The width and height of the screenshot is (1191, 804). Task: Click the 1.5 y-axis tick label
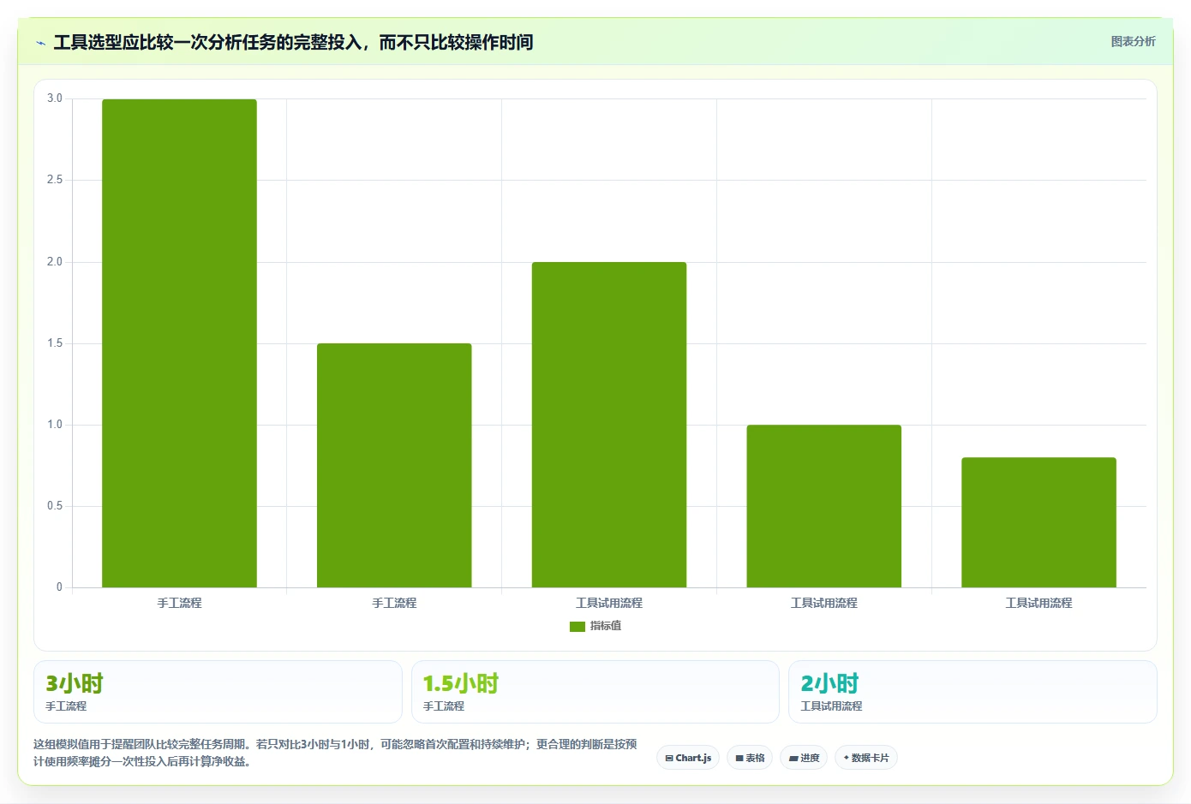55,343
